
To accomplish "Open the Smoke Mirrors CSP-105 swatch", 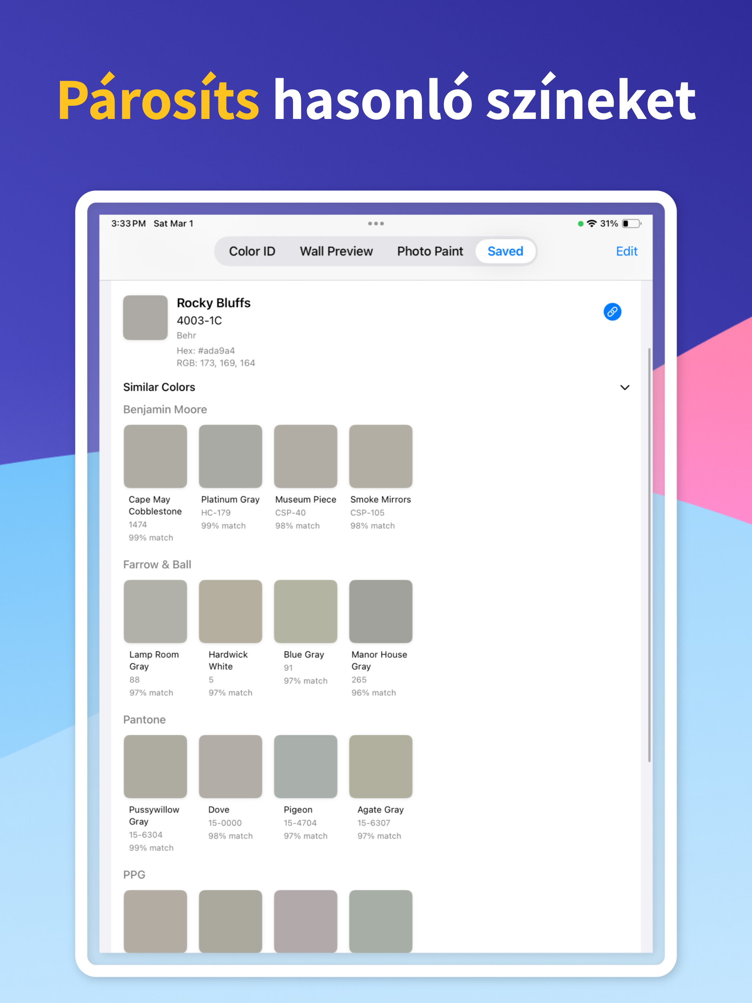I will point(380,456).
